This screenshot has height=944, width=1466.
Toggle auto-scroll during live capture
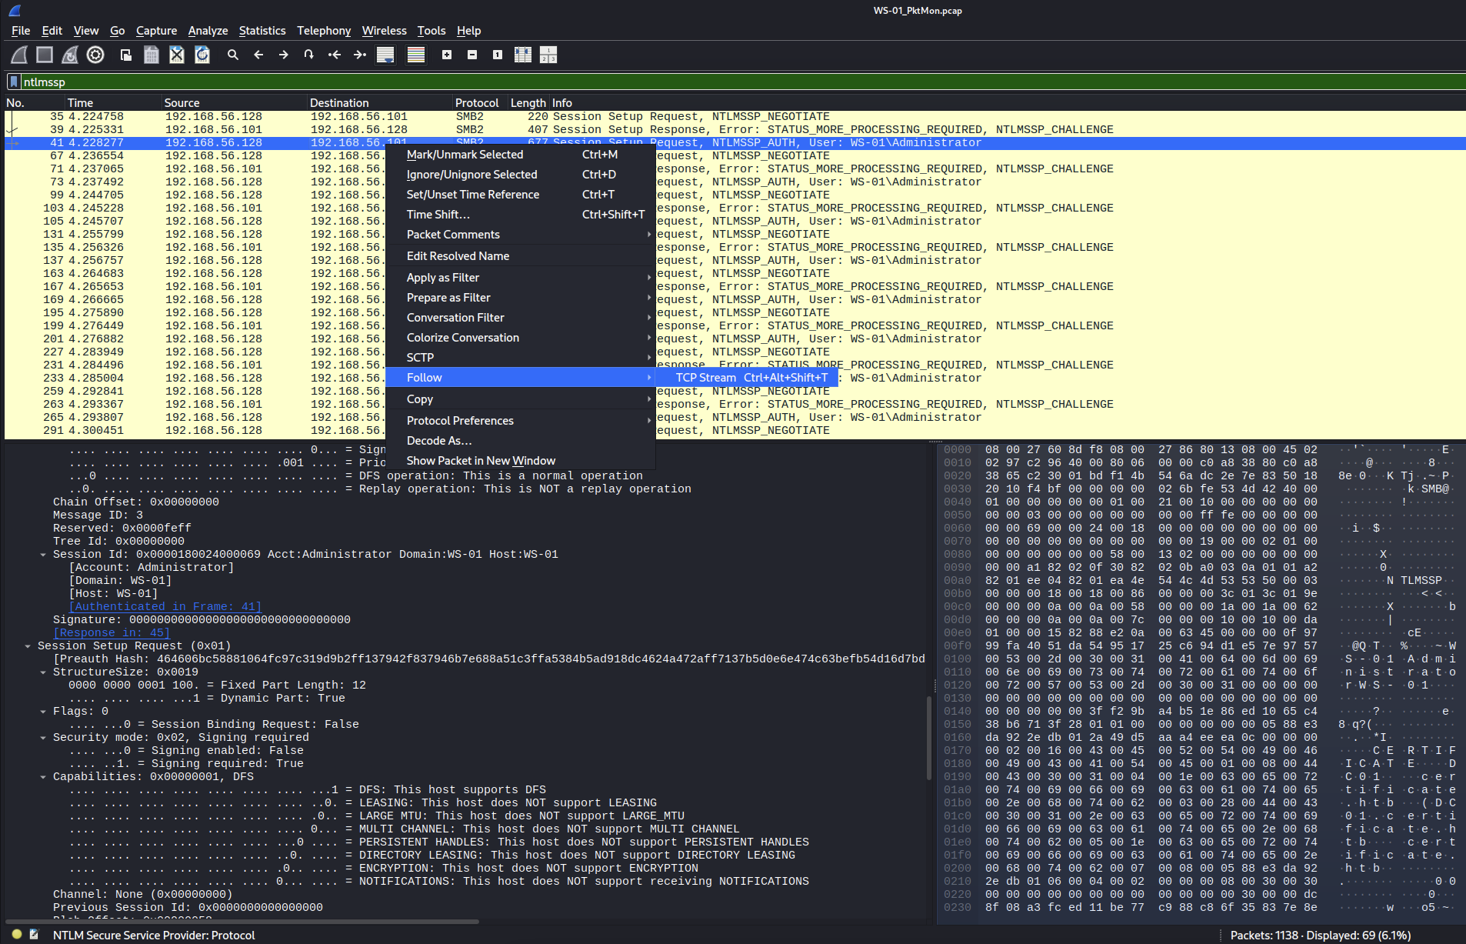tap(385, 55)
